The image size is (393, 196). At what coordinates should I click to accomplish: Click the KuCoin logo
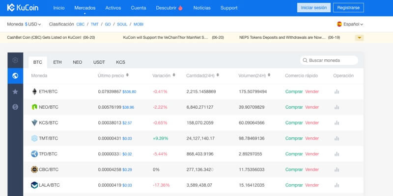pyautogui.click(x=23, y=8)
